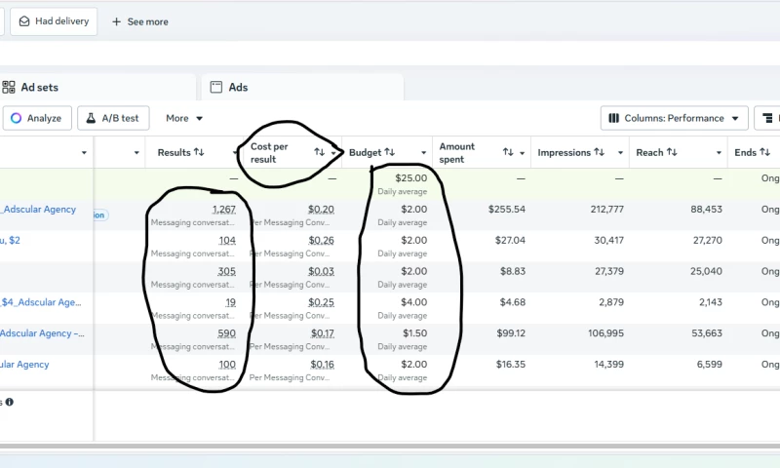Click the Columns bars icon
The image size is (780, 468).
614,118
